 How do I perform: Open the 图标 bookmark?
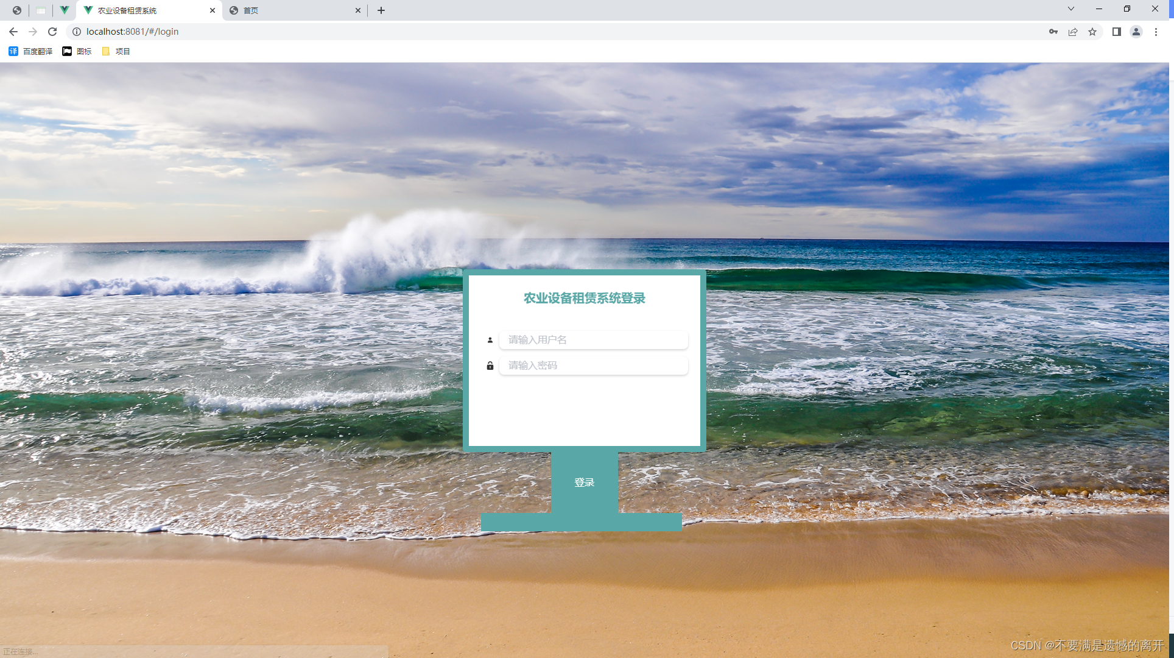tap(77, 51)
